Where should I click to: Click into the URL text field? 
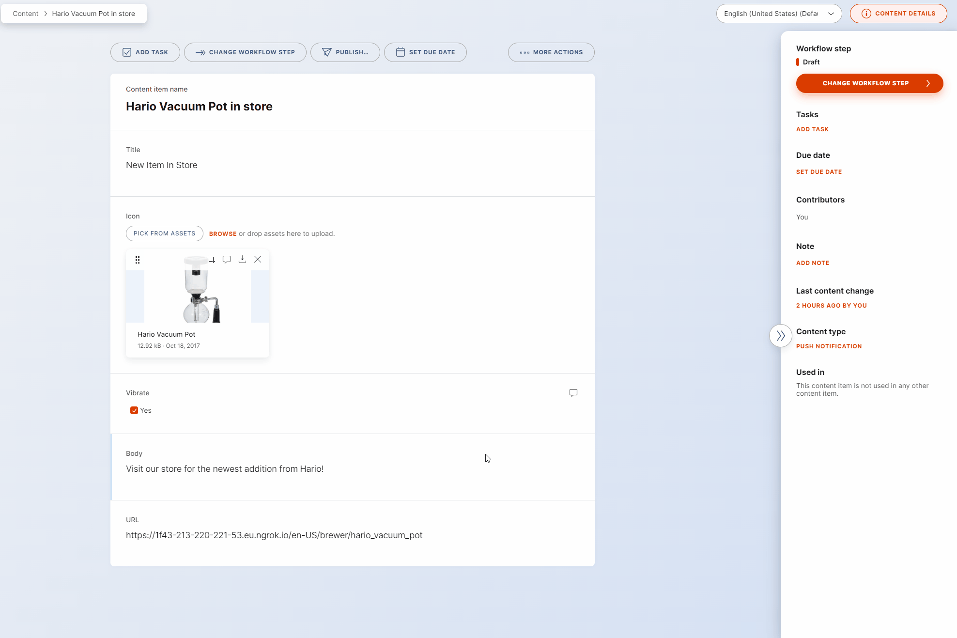274,535
